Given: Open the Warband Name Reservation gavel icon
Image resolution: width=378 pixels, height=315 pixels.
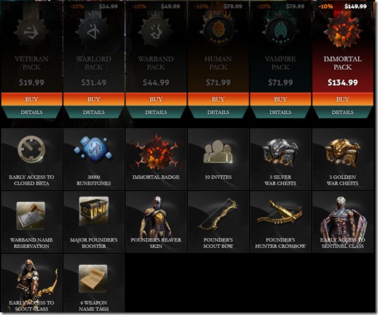Looking at the screenshot, I should tap(31, 215).
